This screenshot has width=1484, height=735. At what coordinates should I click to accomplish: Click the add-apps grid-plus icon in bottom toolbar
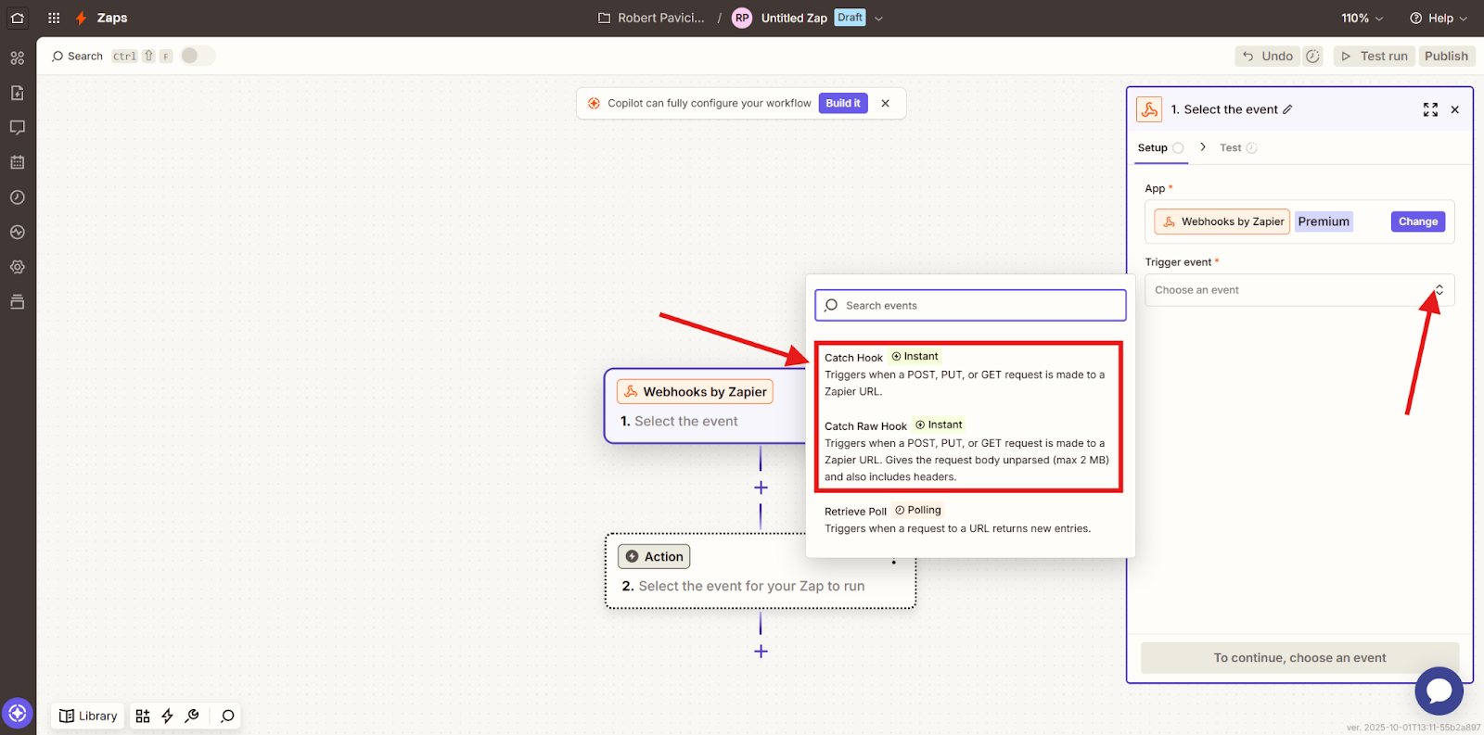pos(143,716)
